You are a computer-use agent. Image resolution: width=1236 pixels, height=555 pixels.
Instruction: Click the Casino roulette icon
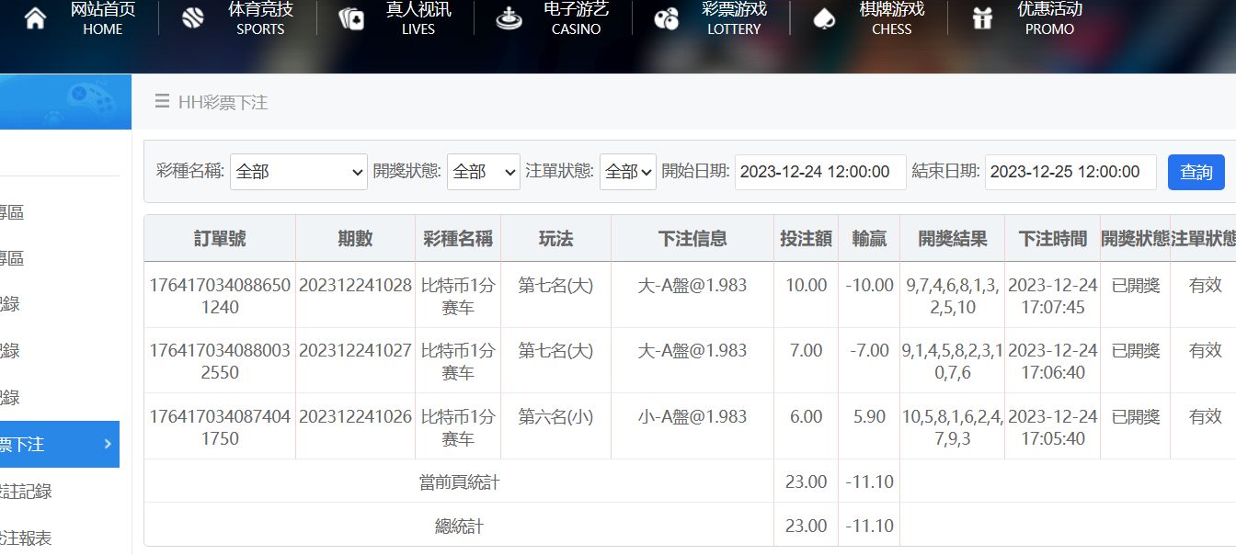(x=508, y=18)
